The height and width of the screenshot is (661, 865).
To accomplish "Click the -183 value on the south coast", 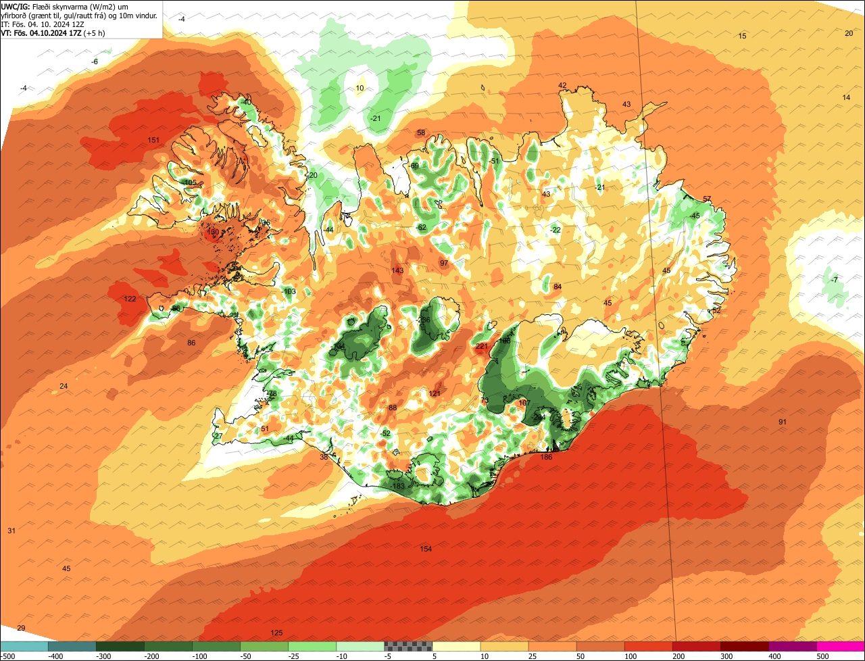I will (x=397, y=486).
